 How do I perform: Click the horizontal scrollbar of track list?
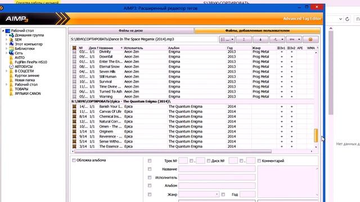(173, 151)
